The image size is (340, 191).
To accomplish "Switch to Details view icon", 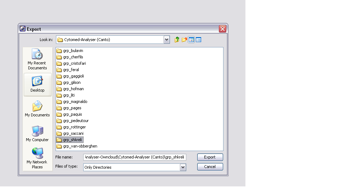I will 198,40.
